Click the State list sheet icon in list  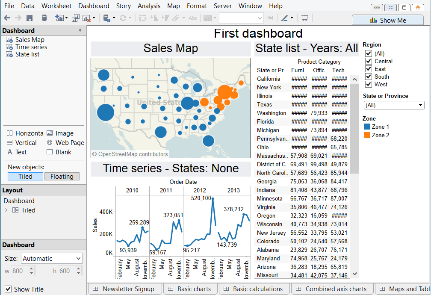9,54
